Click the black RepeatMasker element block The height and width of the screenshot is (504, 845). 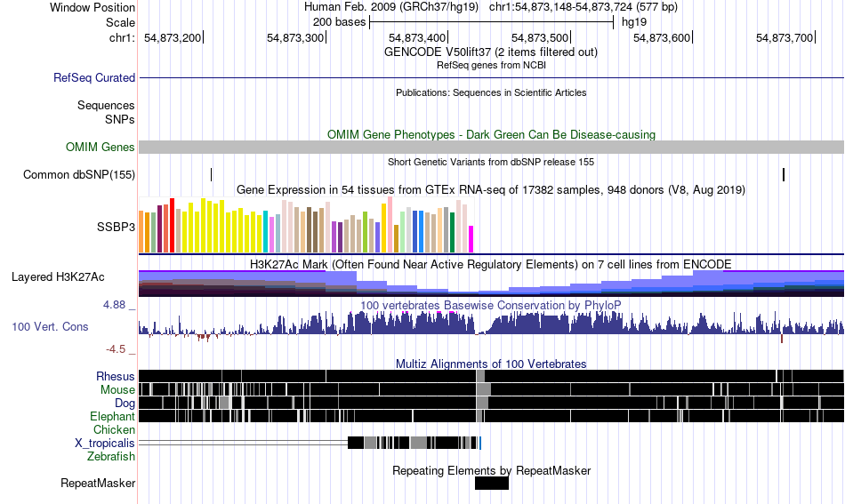click(492, 483)
